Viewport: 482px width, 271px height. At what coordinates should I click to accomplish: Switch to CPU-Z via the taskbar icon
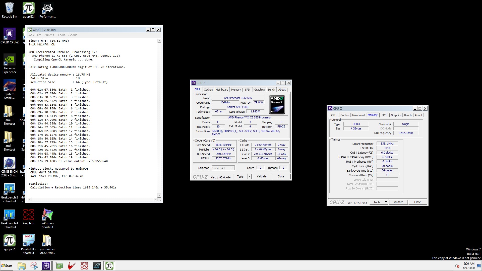pos(46,266)
